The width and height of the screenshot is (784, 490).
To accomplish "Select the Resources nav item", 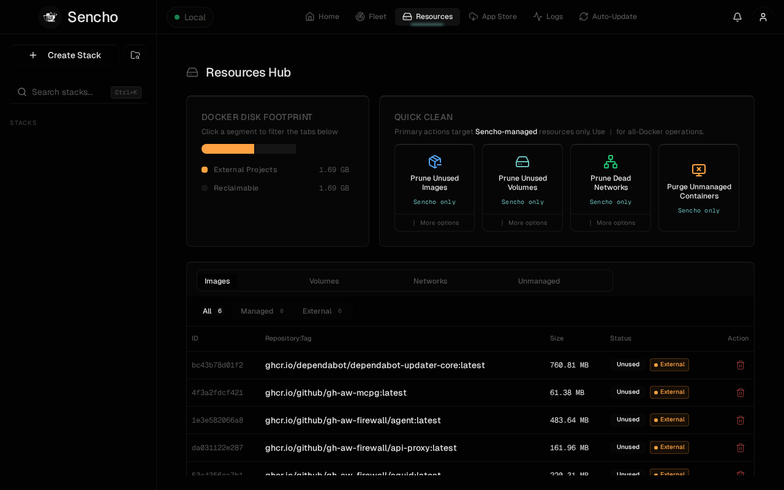I will coord(428,17).
